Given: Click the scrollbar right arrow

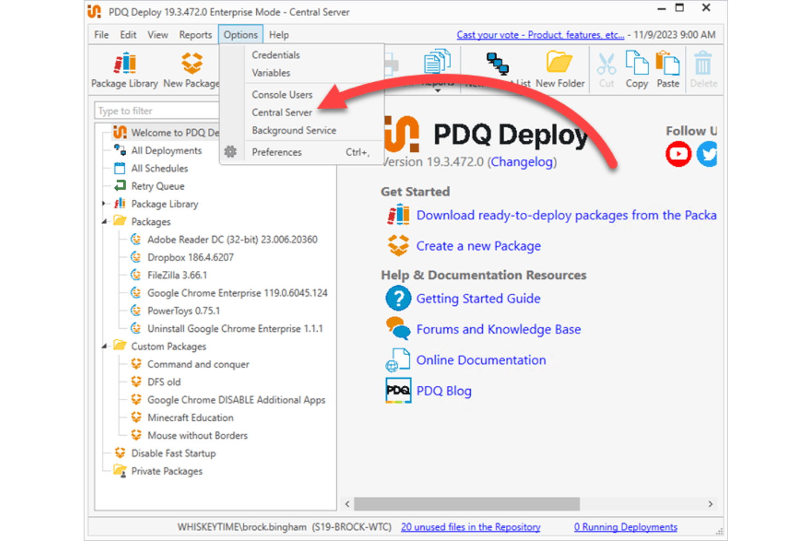Looking at the screenshot, I should coord(710,504).
